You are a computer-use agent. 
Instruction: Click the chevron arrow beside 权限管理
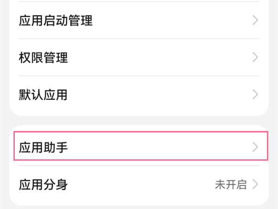coord(255,58)
